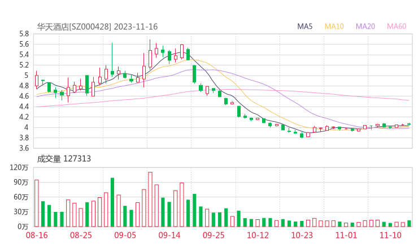Click the 4.4 price axis value

(x=24, y=107)
